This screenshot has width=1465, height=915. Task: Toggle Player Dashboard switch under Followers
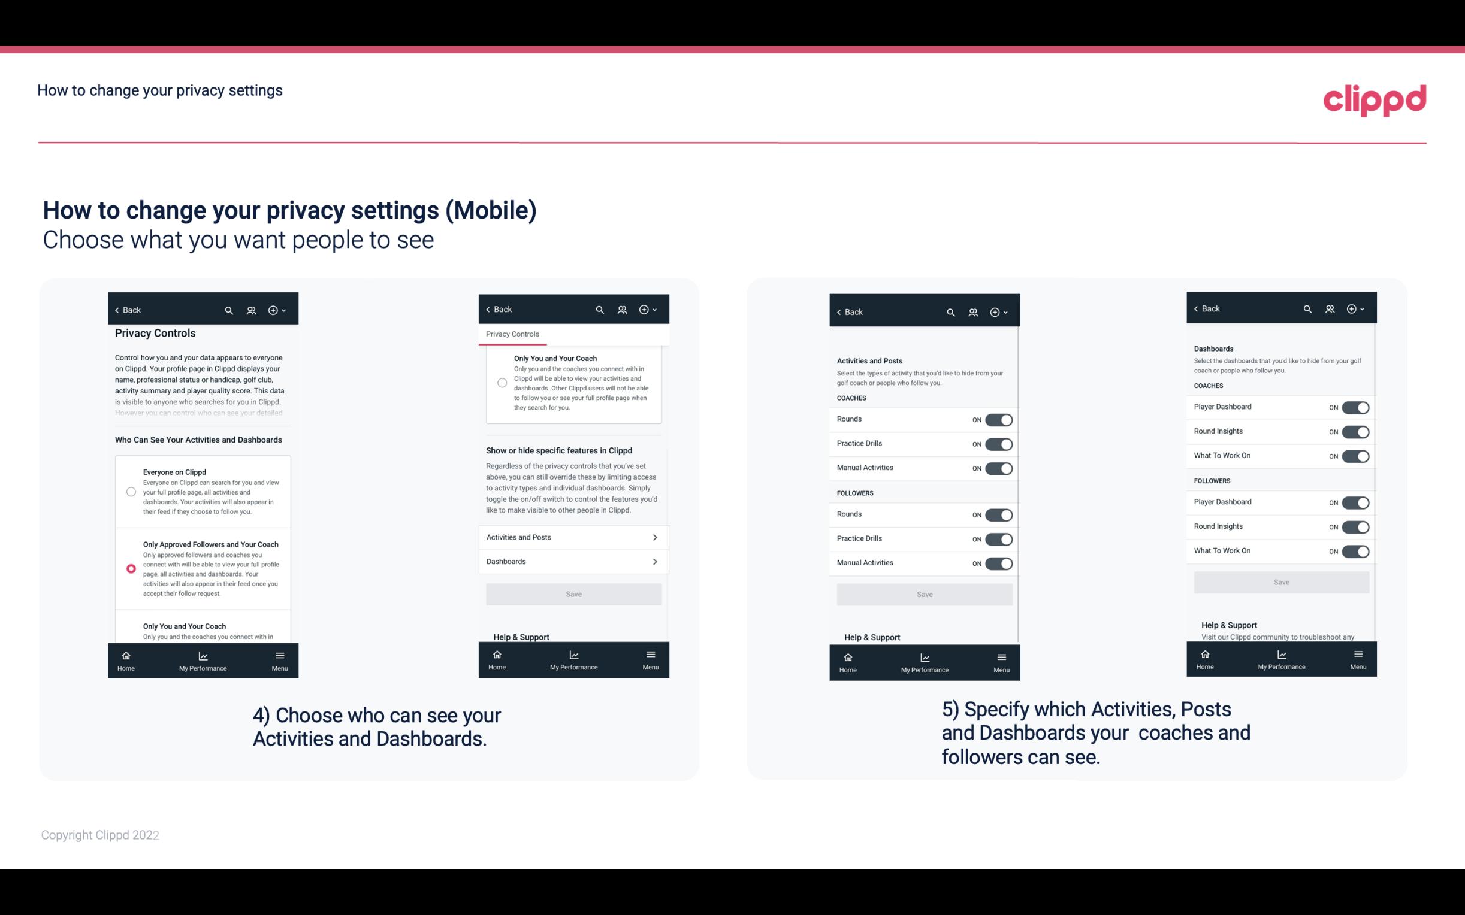pyautogui.click(x=1354, y=502)
